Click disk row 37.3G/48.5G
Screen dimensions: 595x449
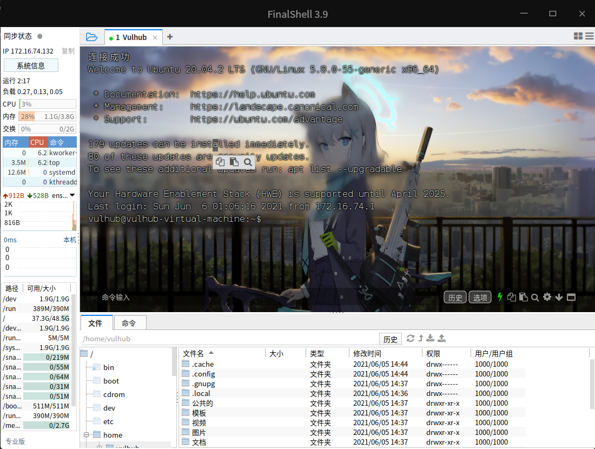pos(36,319)
